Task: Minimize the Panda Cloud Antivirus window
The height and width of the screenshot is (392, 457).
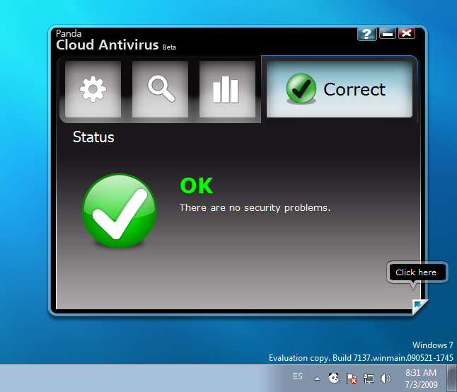Action: [387, 34]
